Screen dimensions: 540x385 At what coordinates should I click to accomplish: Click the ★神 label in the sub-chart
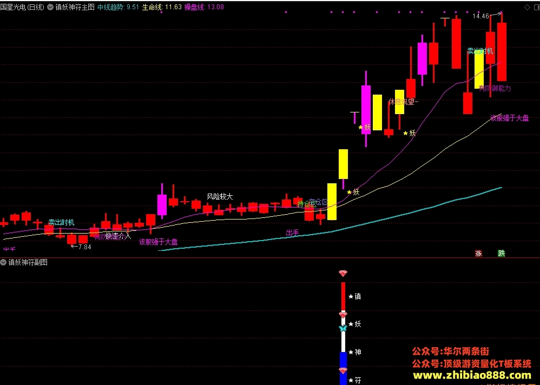click(355, 352)
